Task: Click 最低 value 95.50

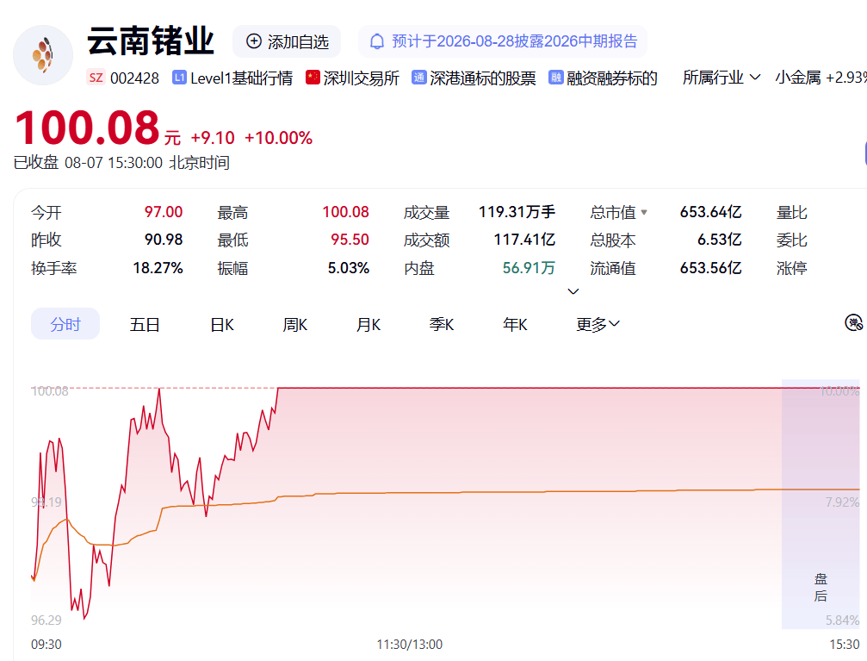Action: [350, 240]
